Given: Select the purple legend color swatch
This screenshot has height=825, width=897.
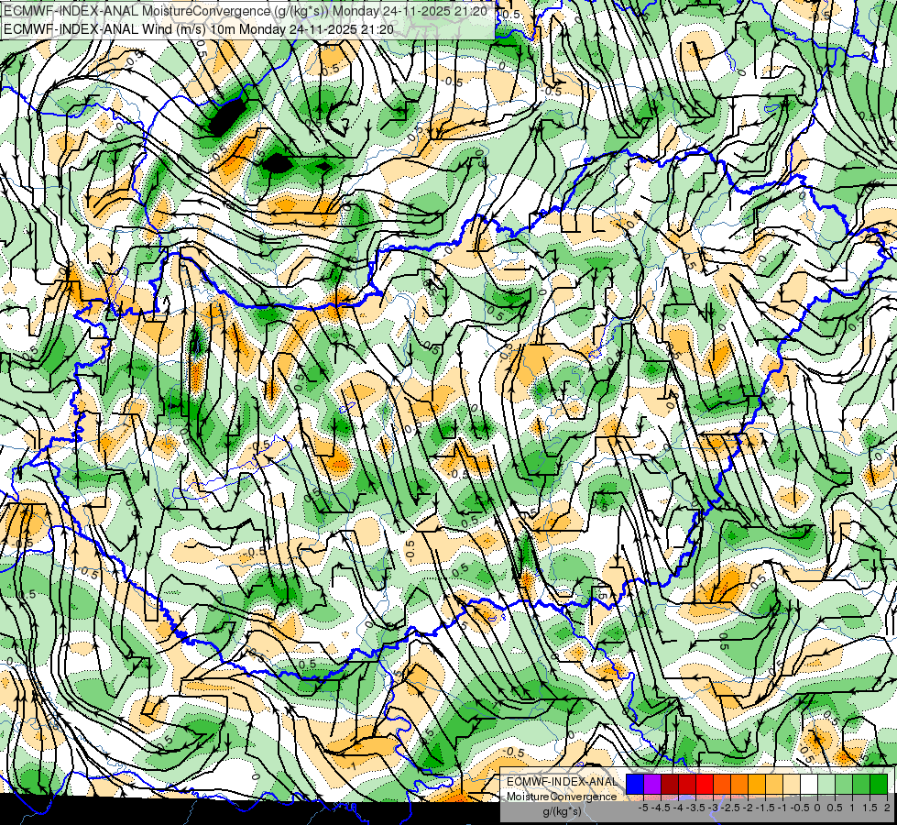Looking at the screenshot, I should (x=652, y=784).
